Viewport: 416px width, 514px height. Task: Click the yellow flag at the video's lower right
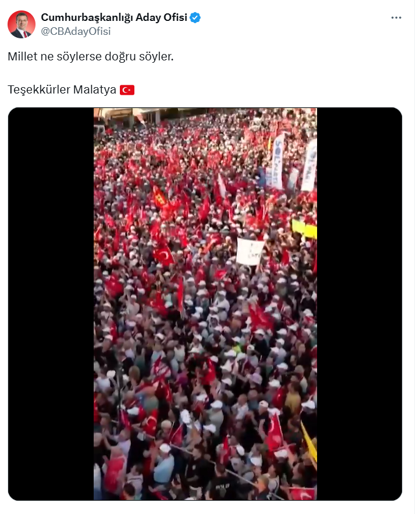309,441
